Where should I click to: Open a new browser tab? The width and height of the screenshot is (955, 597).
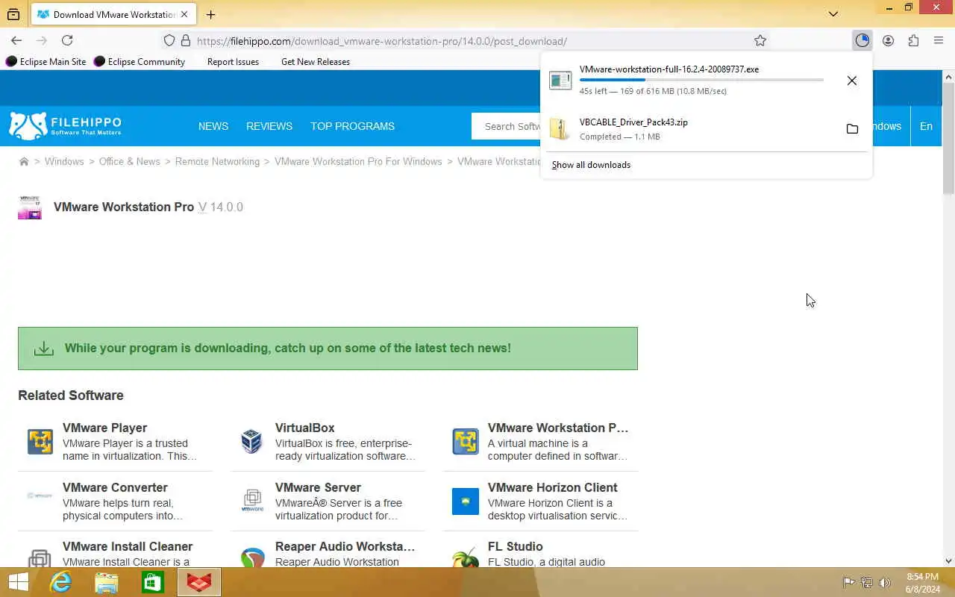point(211,14)
